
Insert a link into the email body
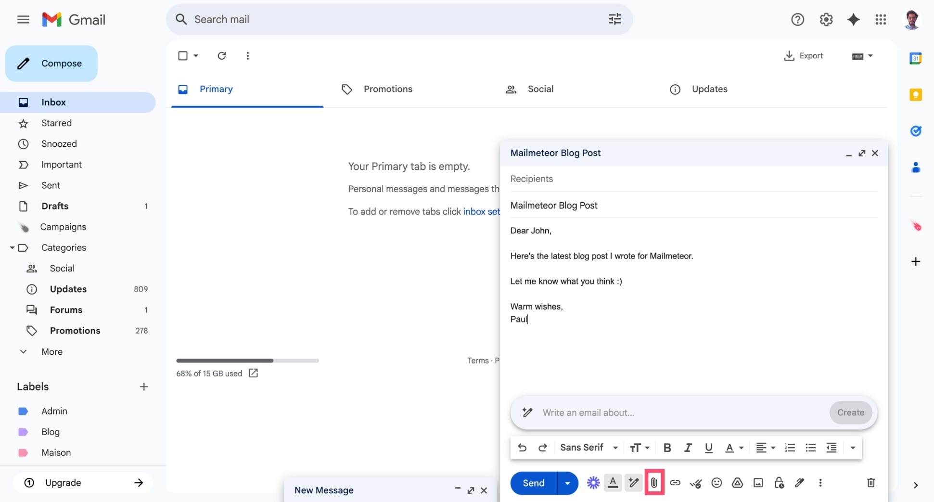point(675,483)
